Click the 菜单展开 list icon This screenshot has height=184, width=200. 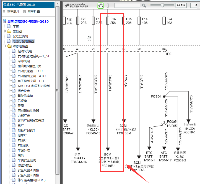(x=4, y=12)
